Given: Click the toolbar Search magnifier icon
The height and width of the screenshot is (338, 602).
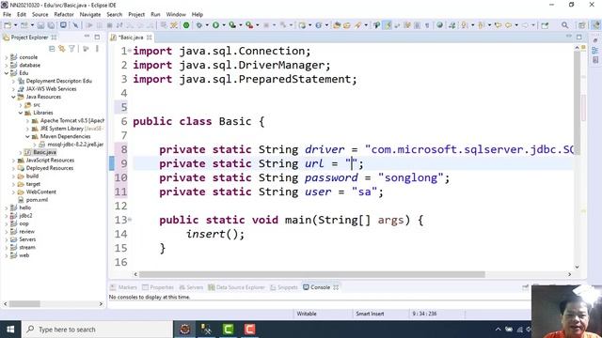Looking at the screenshot, I should point(564,25).
